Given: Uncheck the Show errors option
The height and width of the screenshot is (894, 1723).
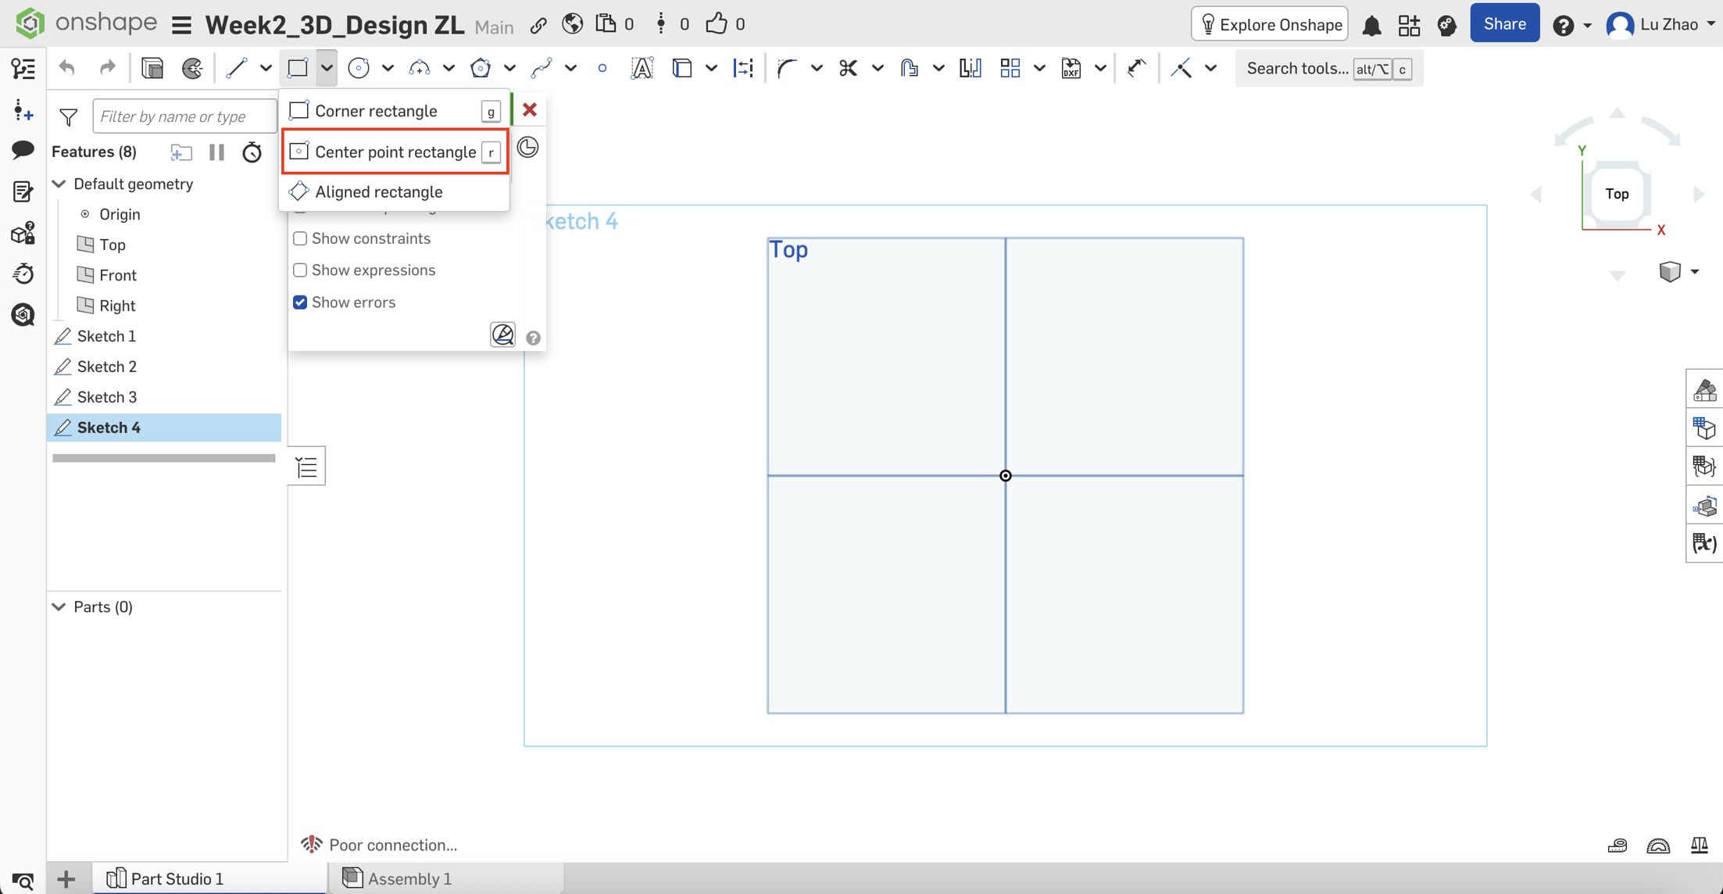Looking at the screenshot, I should click(x=299, y=302).
